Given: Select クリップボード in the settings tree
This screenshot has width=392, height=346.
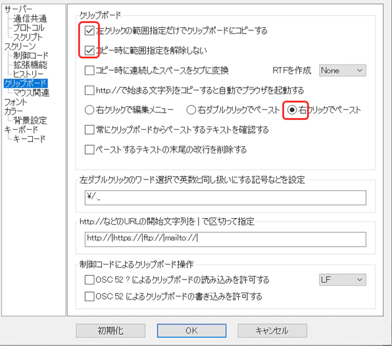Looking at the screenshot, I should pyautogui.click(x=25, y=83).
